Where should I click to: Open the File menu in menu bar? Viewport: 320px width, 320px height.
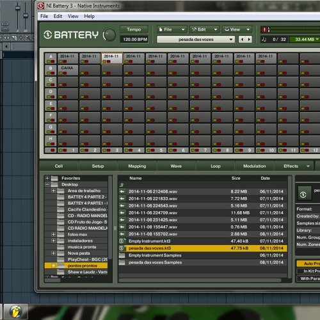44,16
